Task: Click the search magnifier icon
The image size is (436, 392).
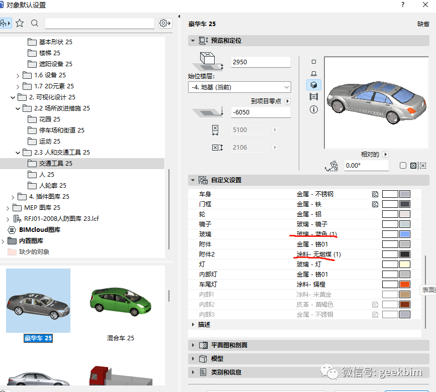Action: coord(35,23)
